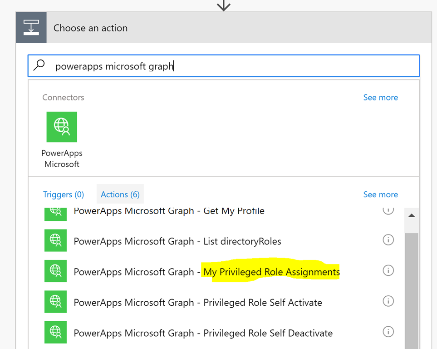This screenshot has width=437, height=349.
Task: Click the scroll up arrow in actions list
Action: pos(412,215)
